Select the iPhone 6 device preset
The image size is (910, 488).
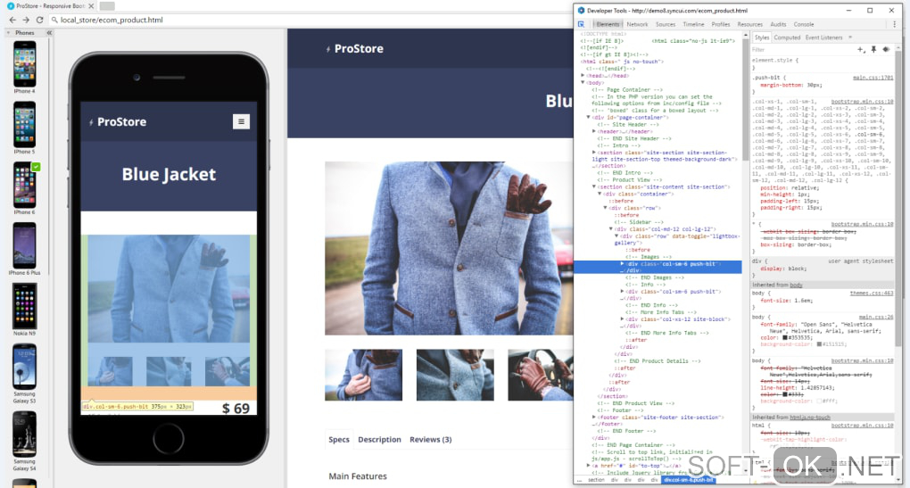(x=24, y=188)
